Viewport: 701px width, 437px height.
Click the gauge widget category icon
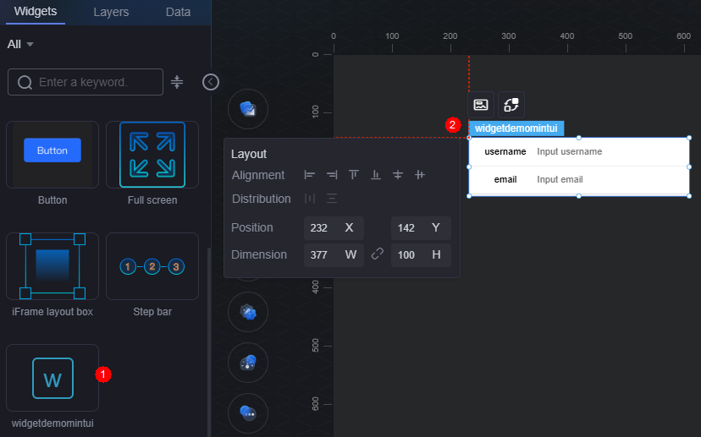(248, 363)
